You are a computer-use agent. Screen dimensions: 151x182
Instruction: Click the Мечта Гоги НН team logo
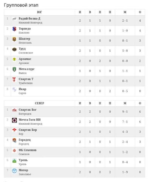pos(14,120)
